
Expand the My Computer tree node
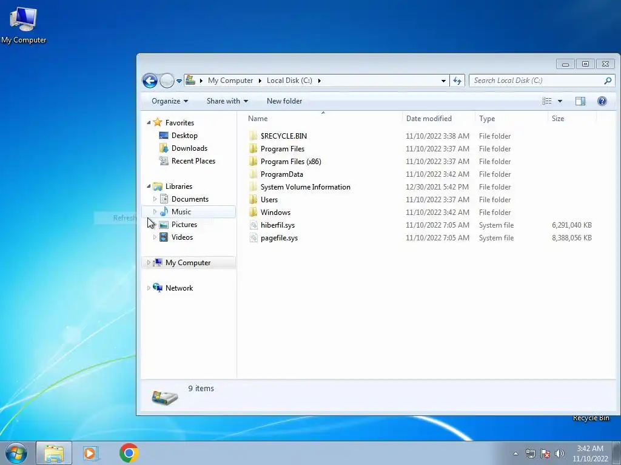click(x=149, y=263)
